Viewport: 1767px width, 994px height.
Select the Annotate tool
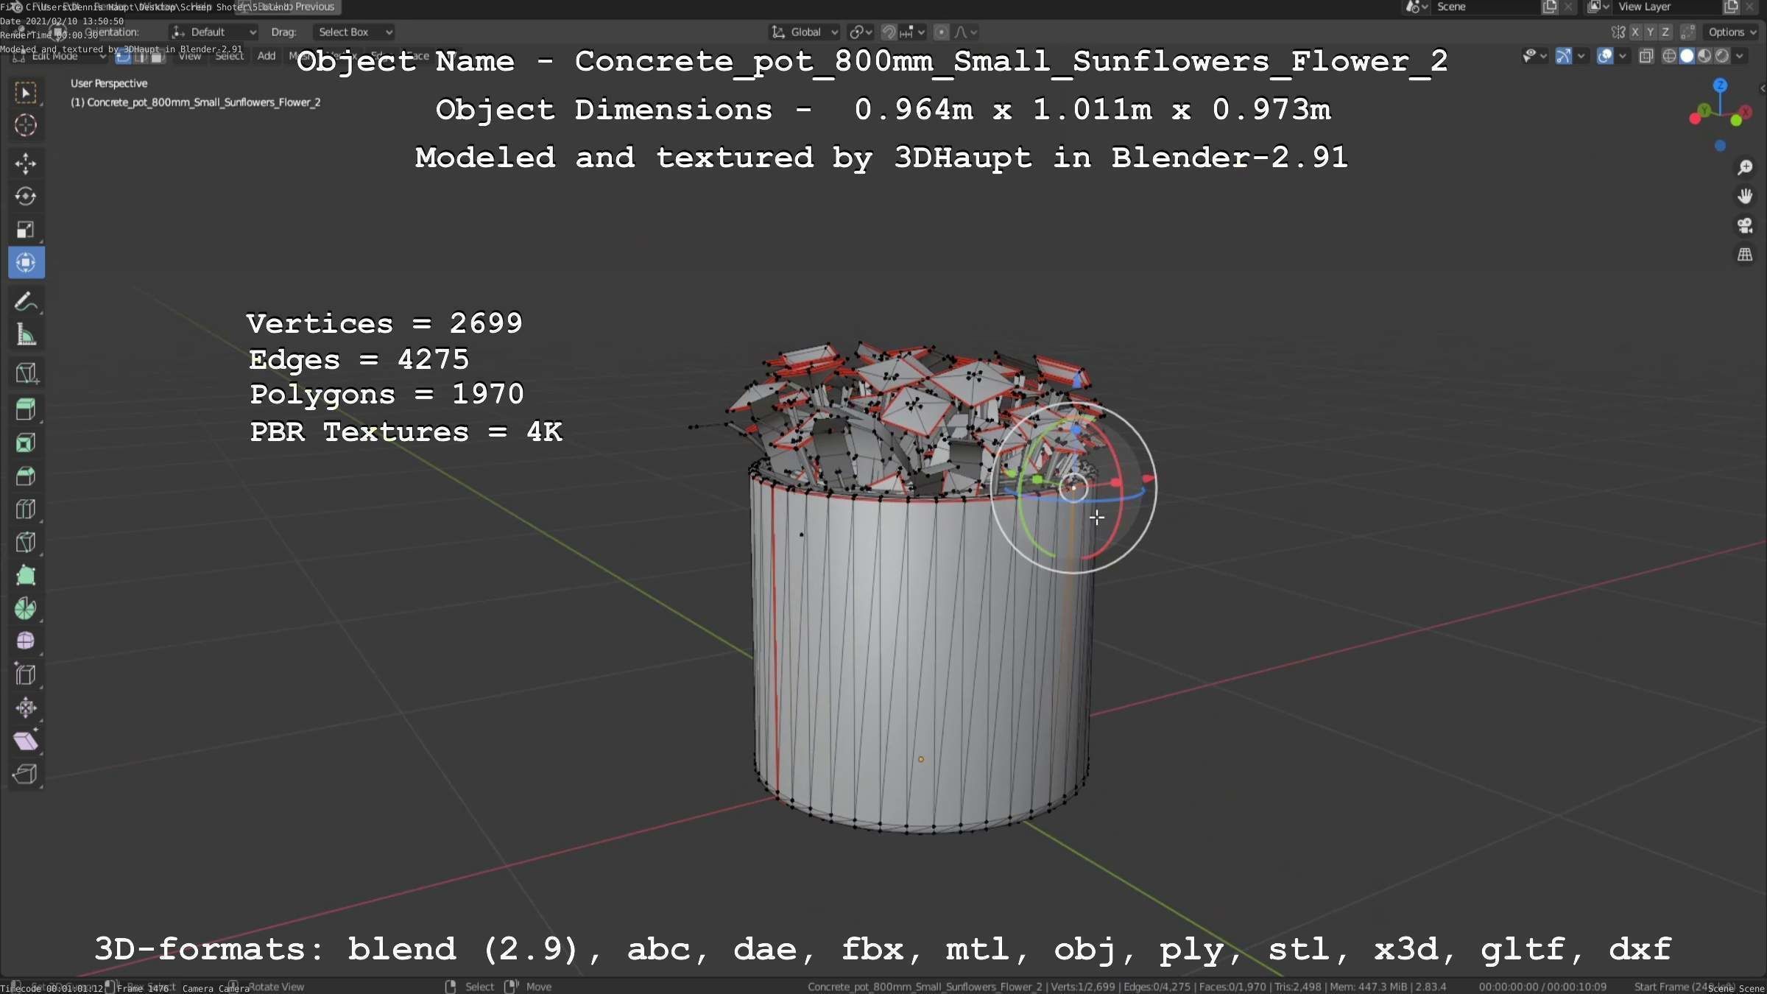coord(26,302)
